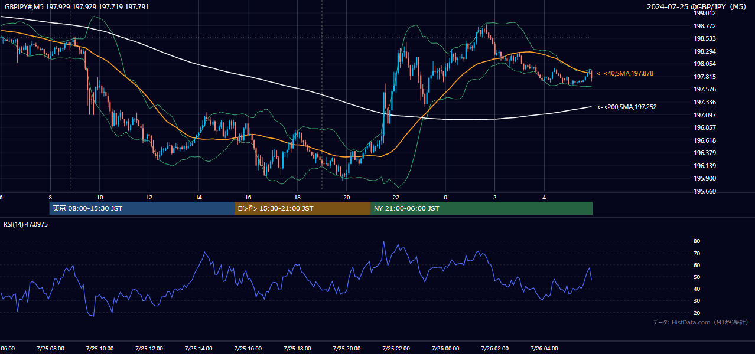The image size is (755, 354).
Task: Click the 7/25 20:00 bottom axis label
Action: 347,349
